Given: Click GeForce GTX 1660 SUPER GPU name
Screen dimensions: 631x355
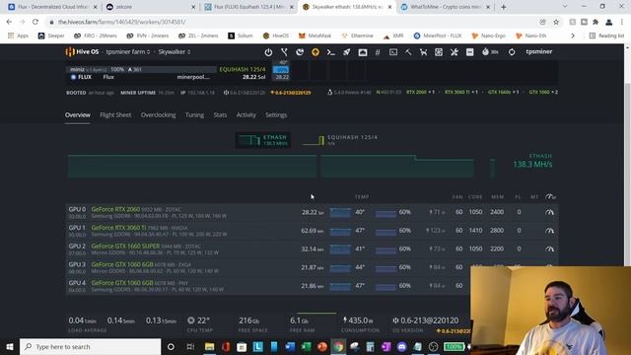Looking at the screenshot, I should 125,247.
